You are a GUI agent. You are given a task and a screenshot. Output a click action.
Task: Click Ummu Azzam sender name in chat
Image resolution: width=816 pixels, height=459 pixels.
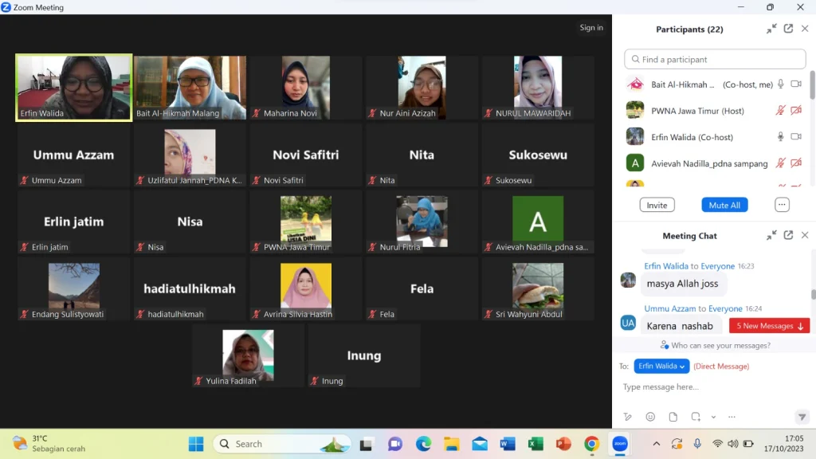click(x=669, y=308)
